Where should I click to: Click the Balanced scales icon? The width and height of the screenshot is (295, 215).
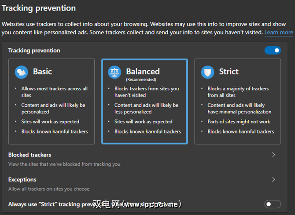coord(115,72)
